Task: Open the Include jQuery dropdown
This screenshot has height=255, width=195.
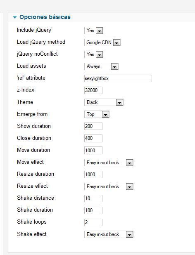Action: click(x=94, y=31)
